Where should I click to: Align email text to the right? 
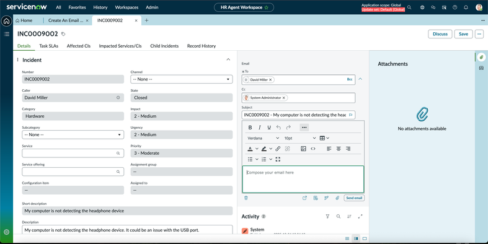click(348, 149)
